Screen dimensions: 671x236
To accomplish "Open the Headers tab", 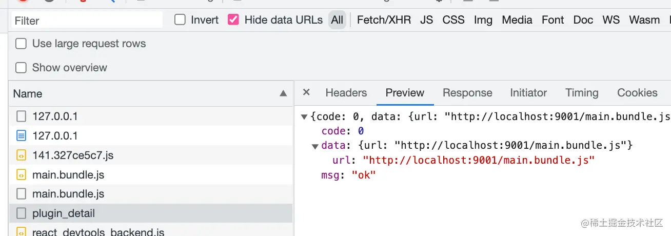I will coord(346,93).
